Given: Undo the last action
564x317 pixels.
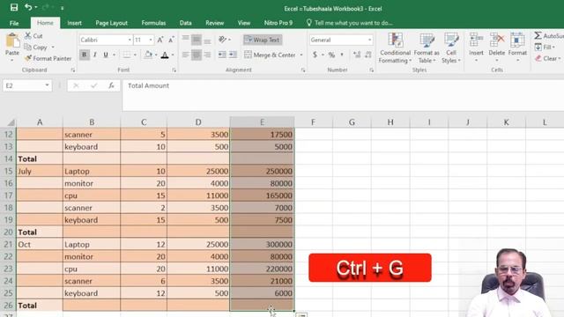Looking at the screenshot, I should 28,7.
